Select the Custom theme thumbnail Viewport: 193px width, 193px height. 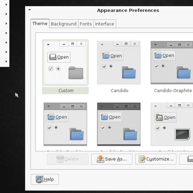65,62
